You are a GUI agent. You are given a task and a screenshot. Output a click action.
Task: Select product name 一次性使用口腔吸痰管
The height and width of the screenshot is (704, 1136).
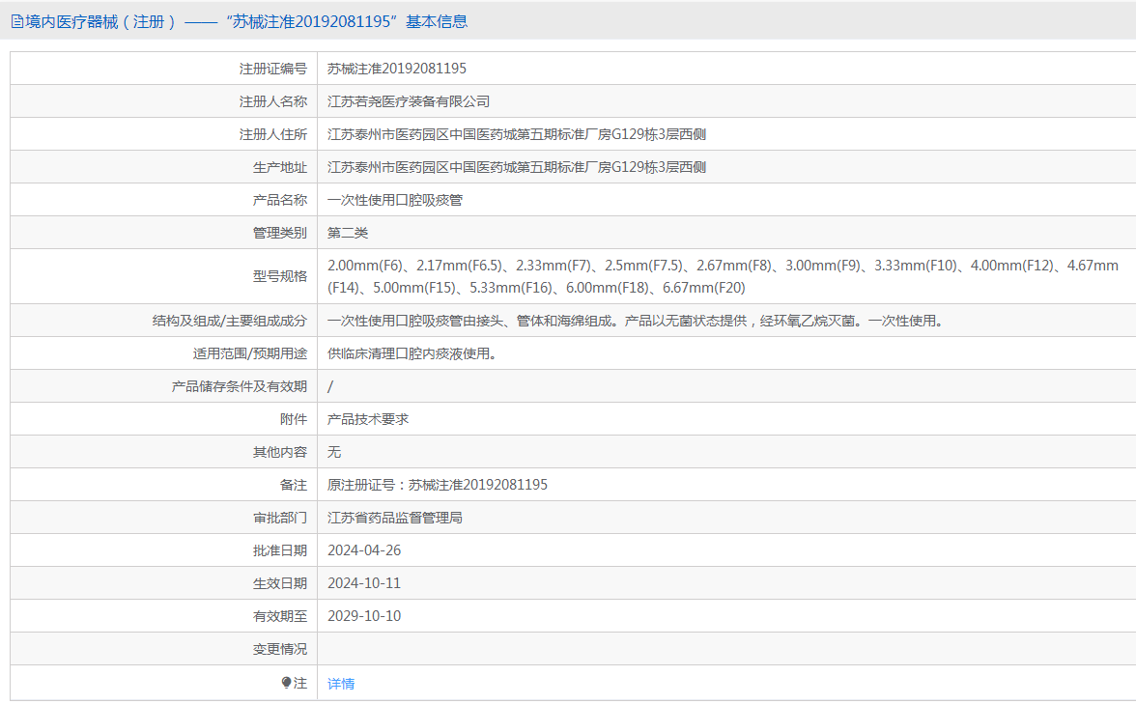click(395, 200)
